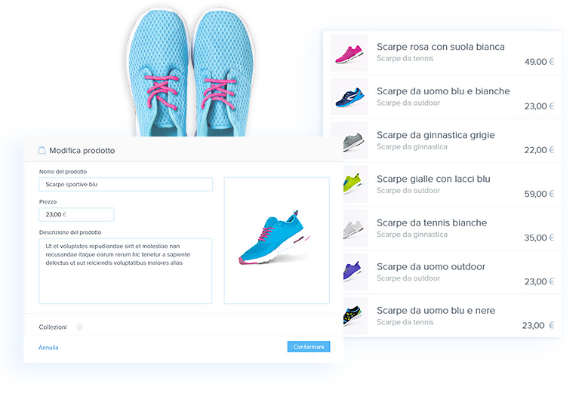Click into the Prezzo input field
Viewport: 585px width, 396px height.
tap(76, 214)
